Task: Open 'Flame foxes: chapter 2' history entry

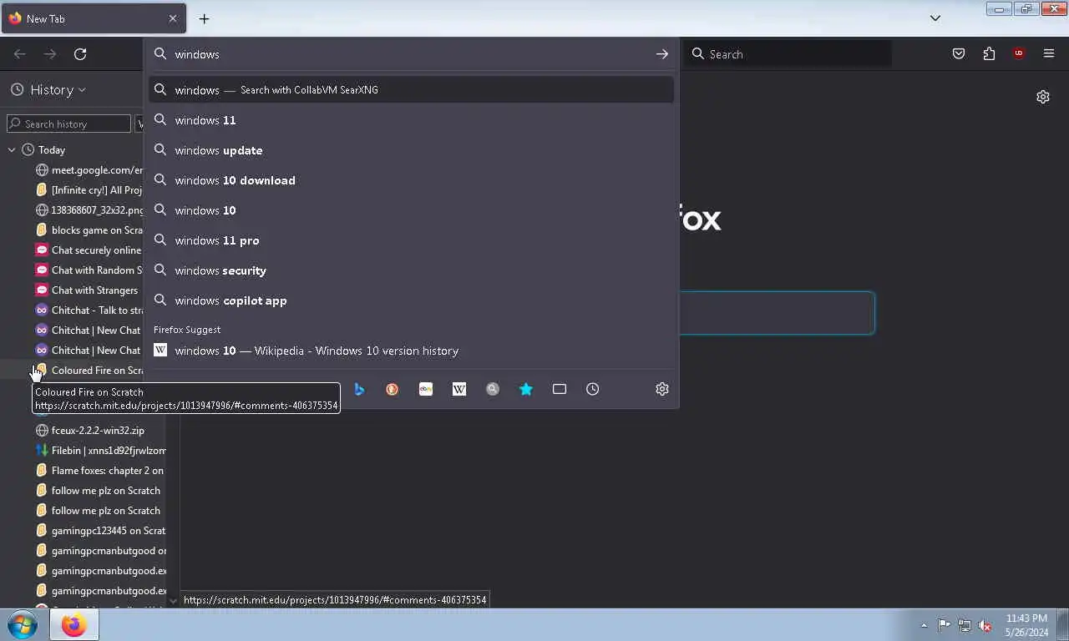Action: (99, 471)
